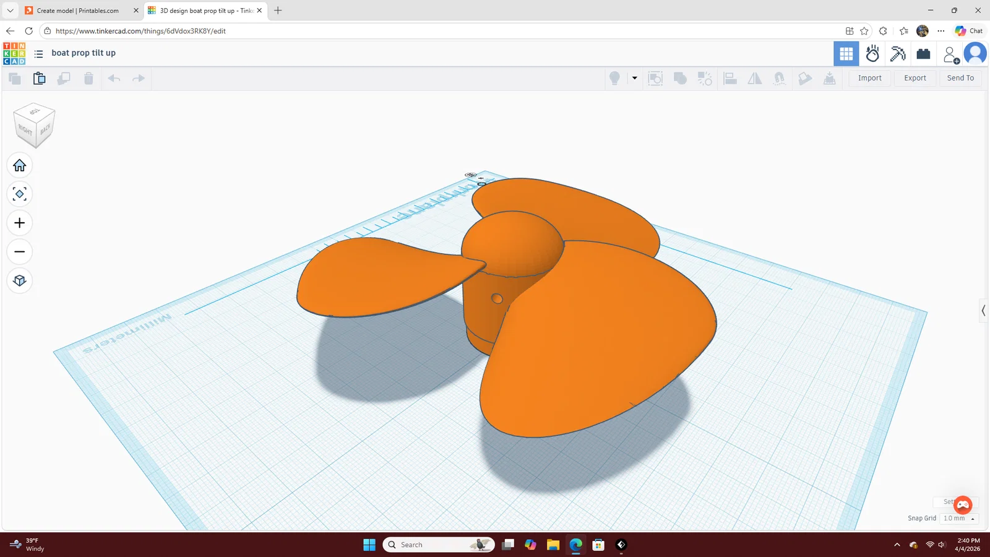This screenshot has width=990, height=557.
Task: Open File Explorer from the taskbar
Action: click(x=553, y=545)
